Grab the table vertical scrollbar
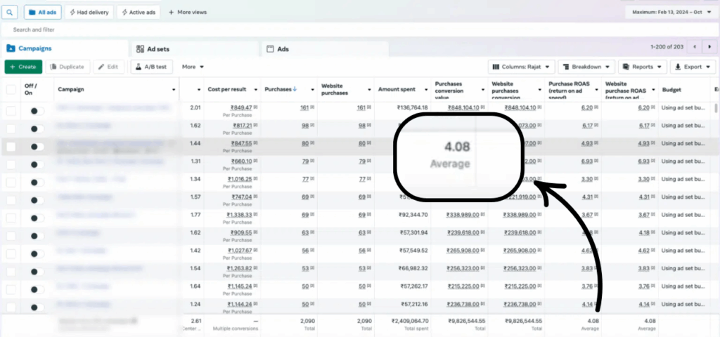Image resolution: width=720 pixels, height=337 pixels. pos(716,109)
